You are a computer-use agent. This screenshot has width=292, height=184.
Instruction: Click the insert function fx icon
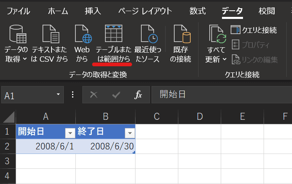click(x=138, y=95)
